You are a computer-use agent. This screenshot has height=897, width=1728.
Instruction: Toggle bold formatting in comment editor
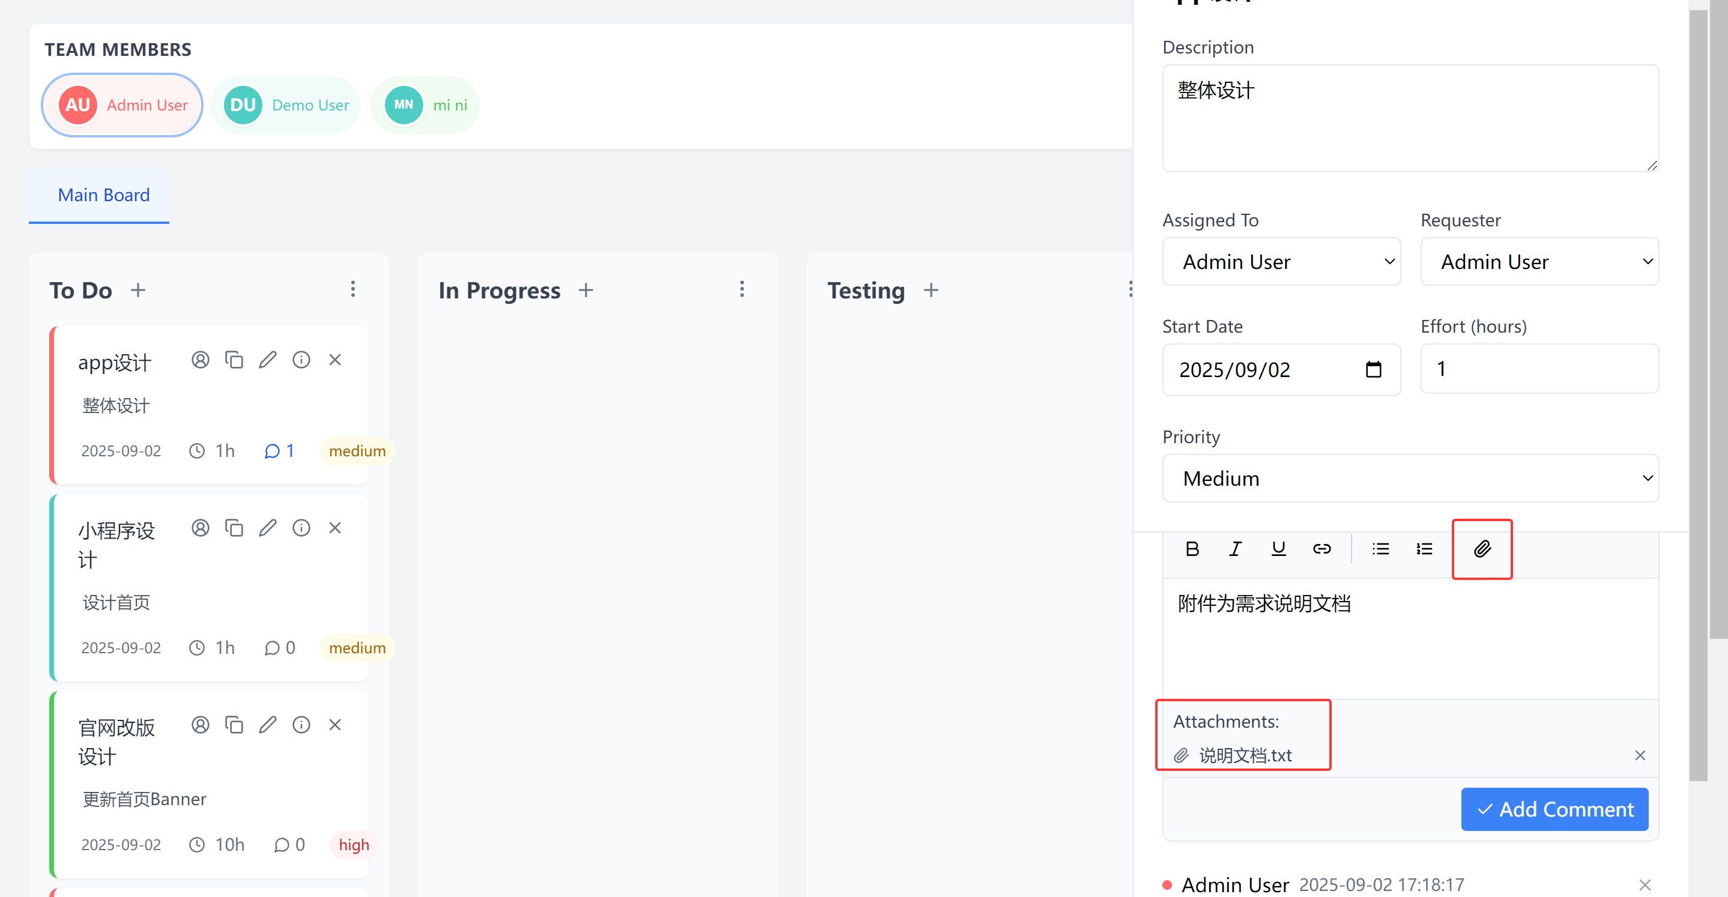pos(1192,549)
